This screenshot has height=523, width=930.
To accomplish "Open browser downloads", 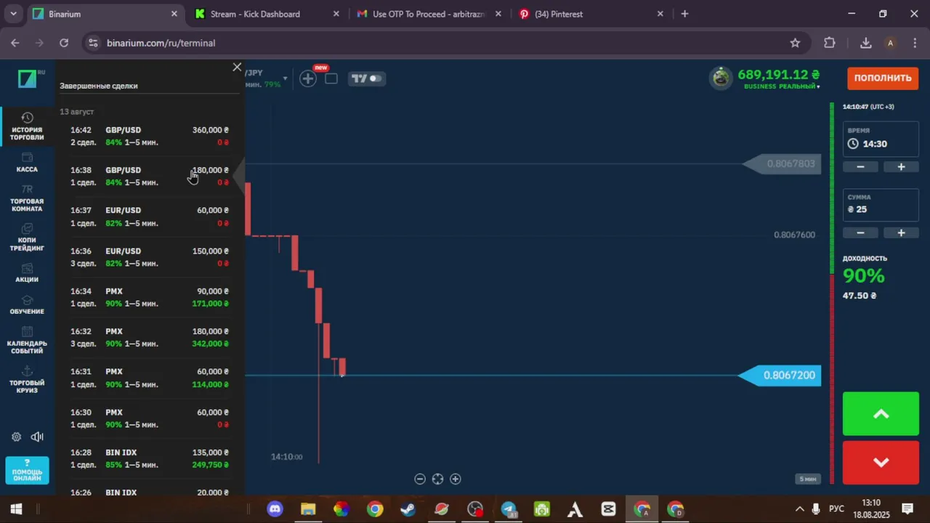I will coord(865,43).
